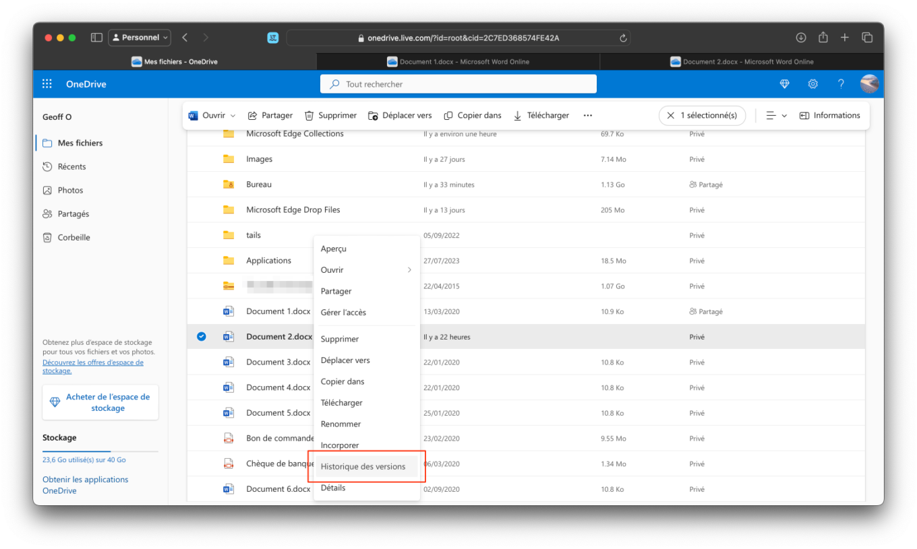Click the Word icon of Document 6.docx
Screen dimensions: 917x549
click(229, 489)
